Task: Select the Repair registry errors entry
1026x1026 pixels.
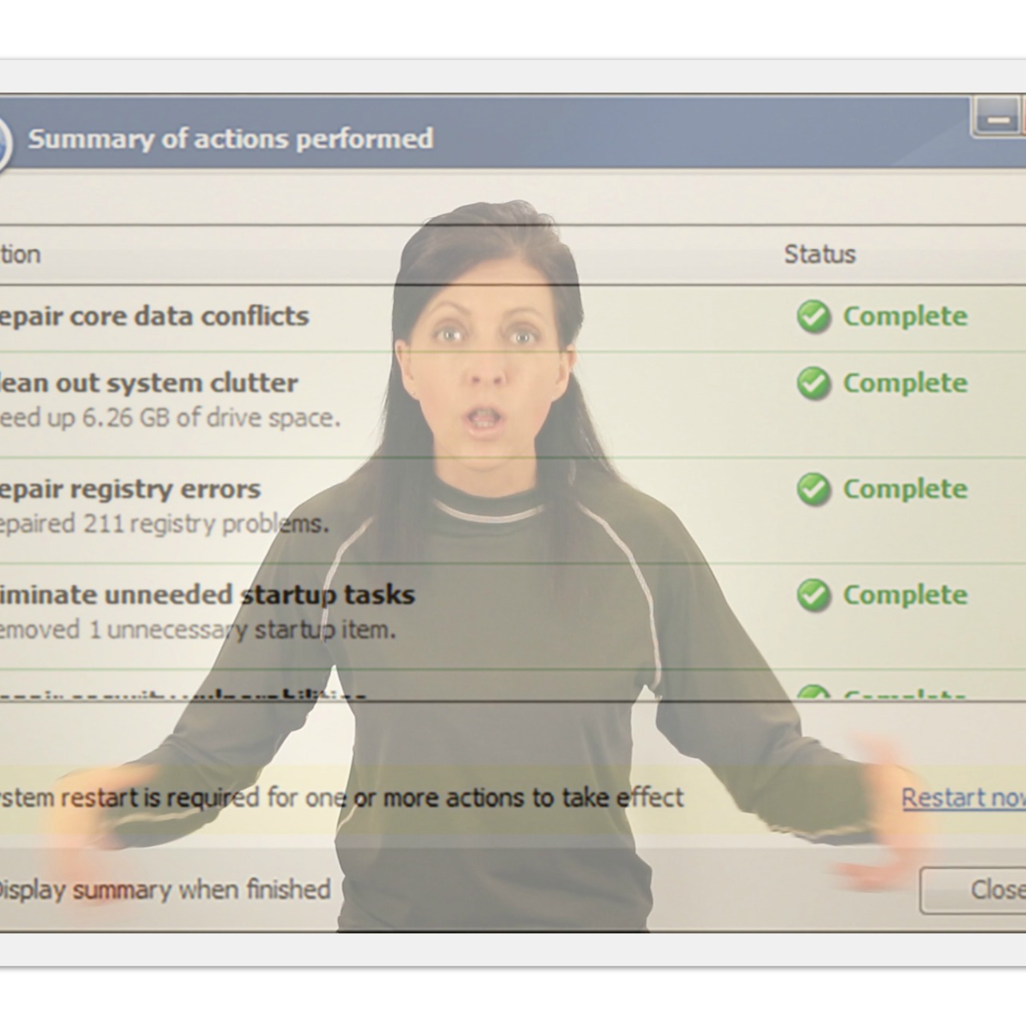Action: tap(130, 489)
